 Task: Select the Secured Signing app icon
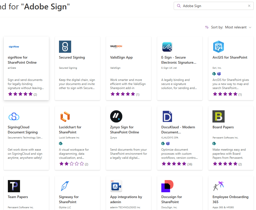point(65,46)
